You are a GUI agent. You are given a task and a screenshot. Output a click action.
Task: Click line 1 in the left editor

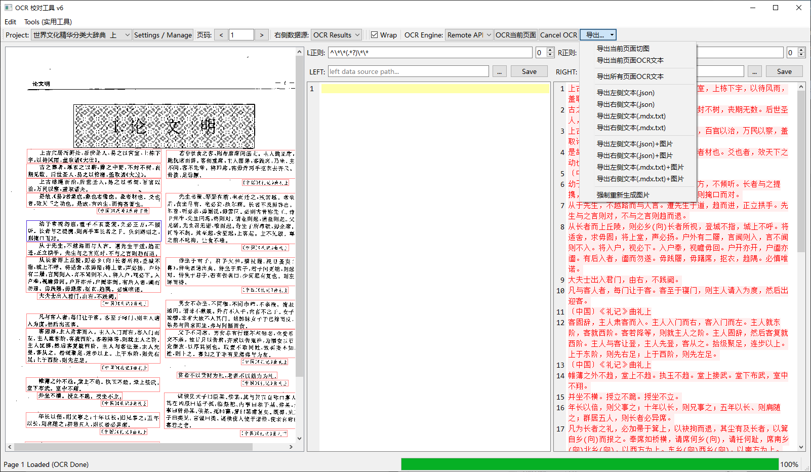(435, 89)
